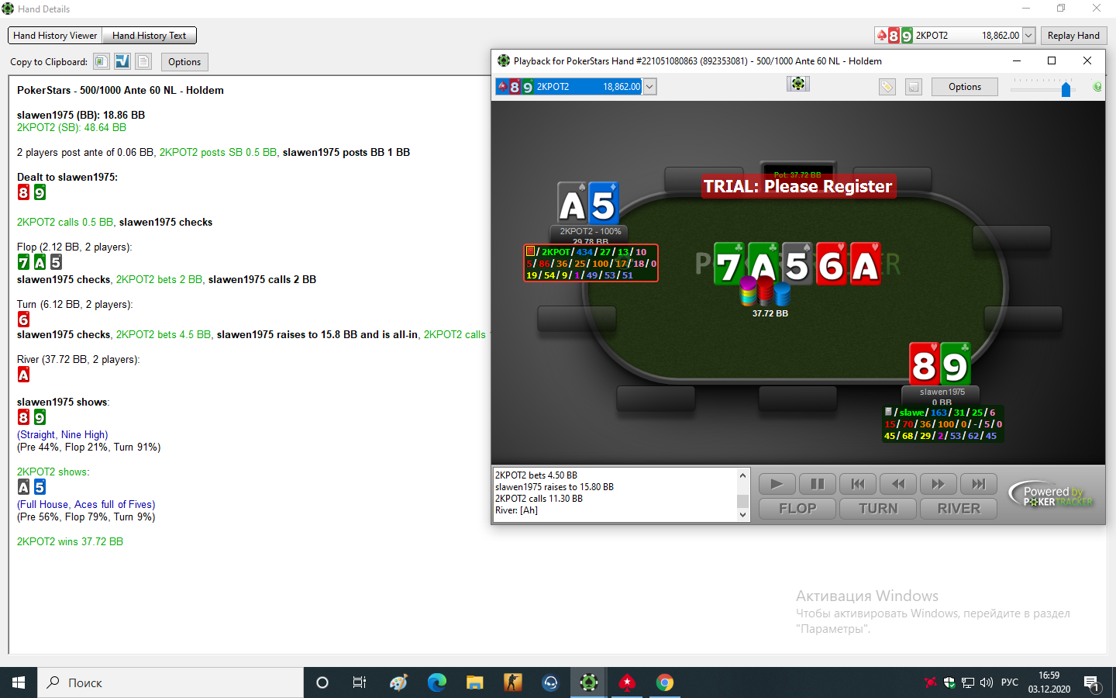
Task: Click 'slawen1975 raises to 15.80 BB' log line
Action: (554, 487)
